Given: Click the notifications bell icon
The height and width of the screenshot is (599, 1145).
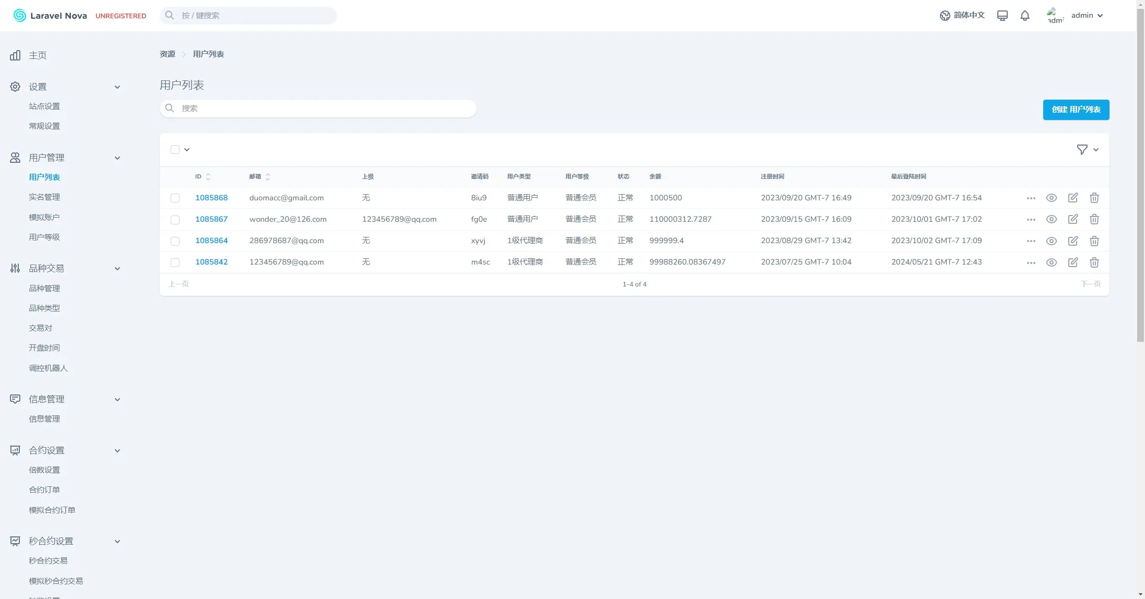Looking at the screenshot, I should pos(1025,16).
